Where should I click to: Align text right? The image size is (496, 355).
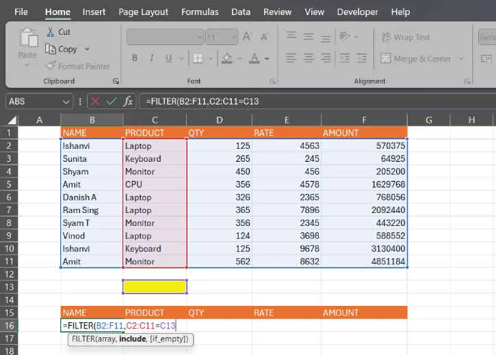click(326, 58)
